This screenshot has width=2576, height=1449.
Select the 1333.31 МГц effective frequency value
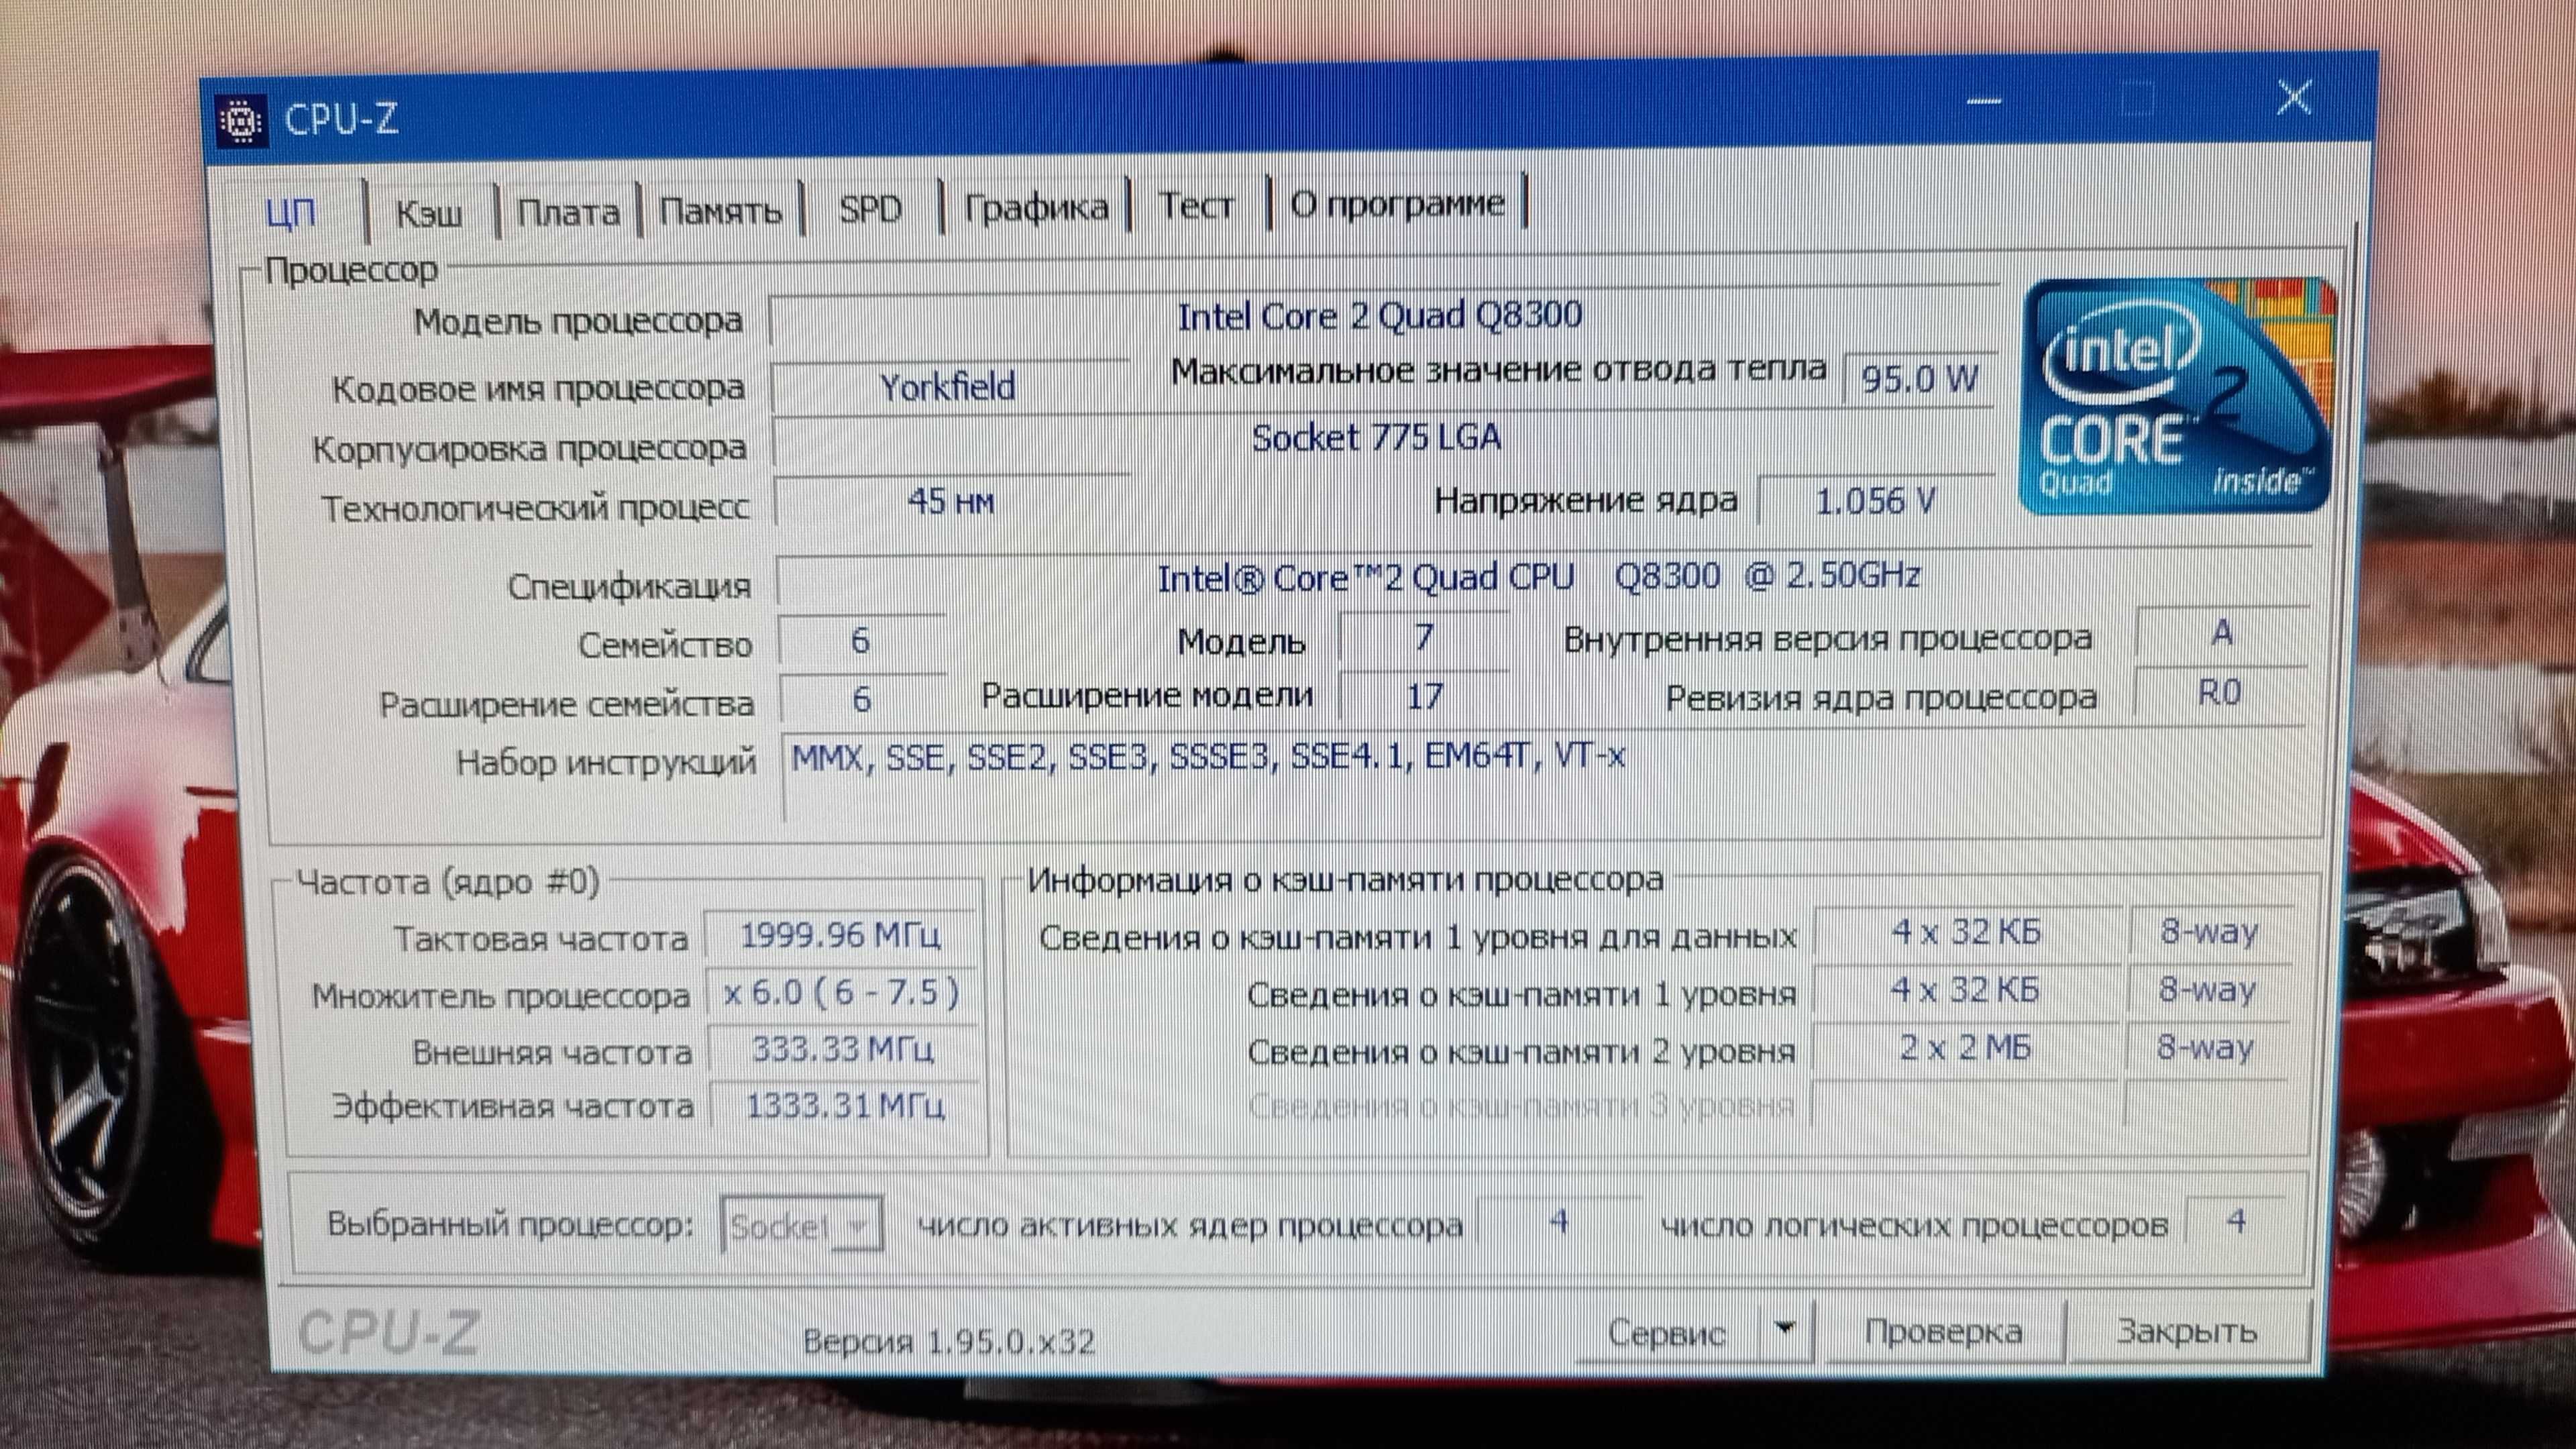click(x=844, y=1105)
